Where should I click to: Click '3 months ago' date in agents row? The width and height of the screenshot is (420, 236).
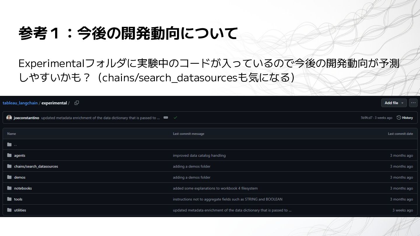[x=402, y=156]
